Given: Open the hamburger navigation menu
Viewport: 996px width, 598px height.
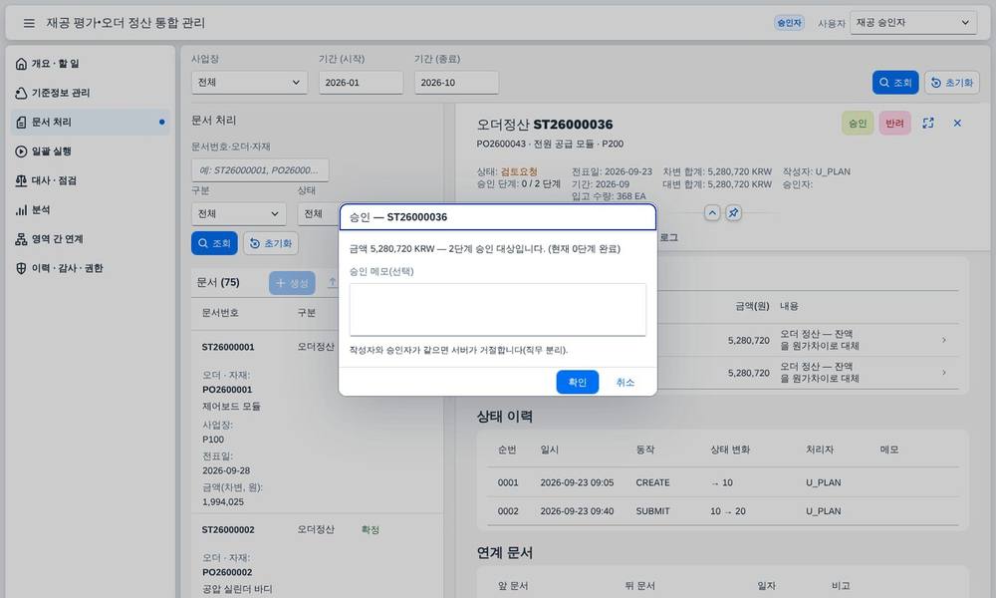Looking at the screenshot, I should (x=29, y=23).
